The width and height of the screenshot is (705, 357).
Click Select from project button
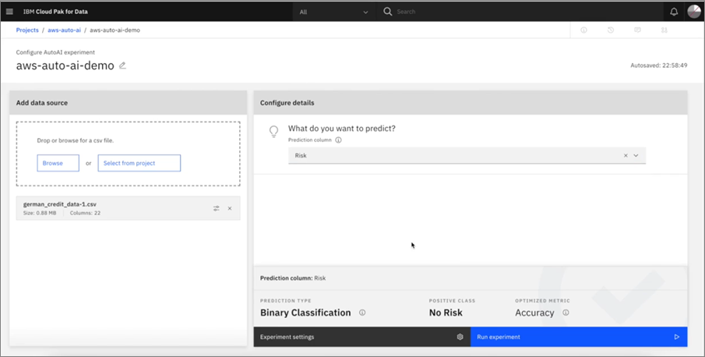[139, 163]
